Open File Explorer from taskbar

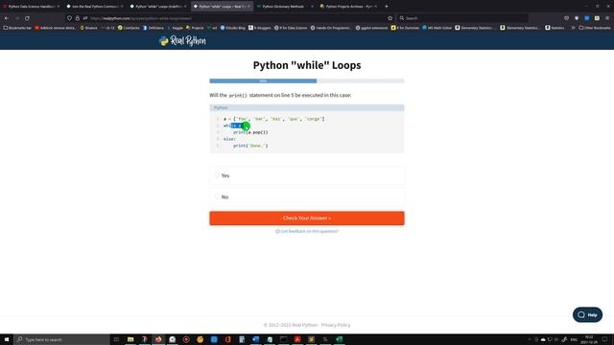point(130,339)
